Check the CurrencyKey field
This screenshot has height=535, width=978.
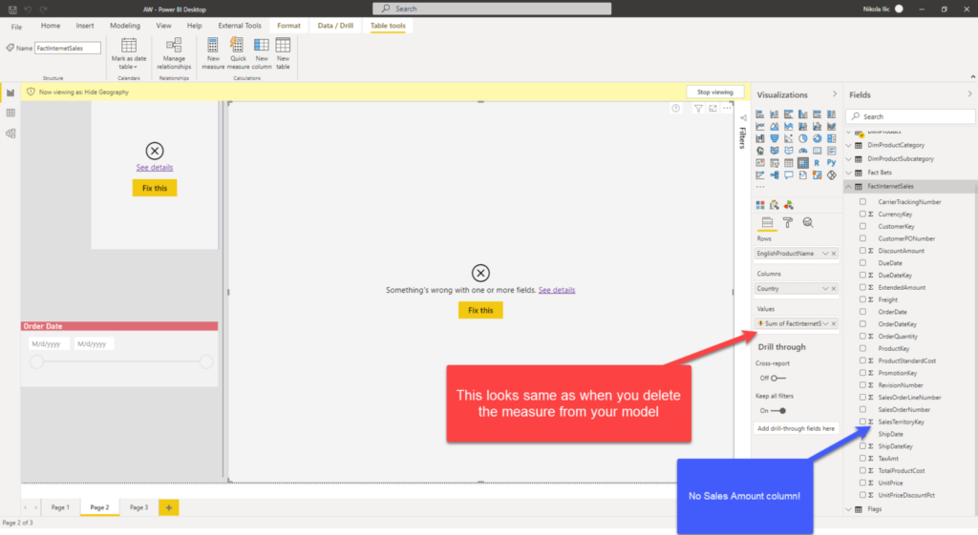pos(862,214)
